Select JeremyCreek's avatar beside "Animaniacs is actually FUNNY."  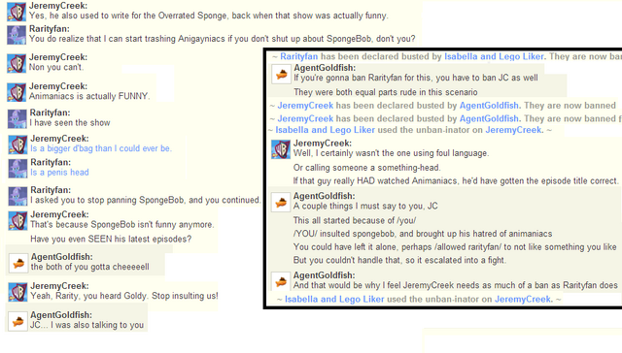click(x=17, y=92)
